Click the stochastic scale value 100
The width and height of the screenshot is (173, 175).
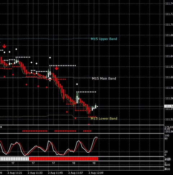(x=167, y=136)
